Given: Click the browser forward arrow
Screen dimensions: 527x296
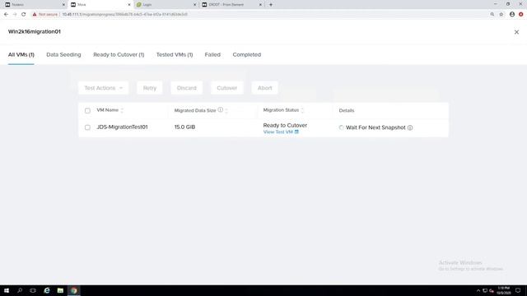Looking at the screenshot, I should pos(15,15).
